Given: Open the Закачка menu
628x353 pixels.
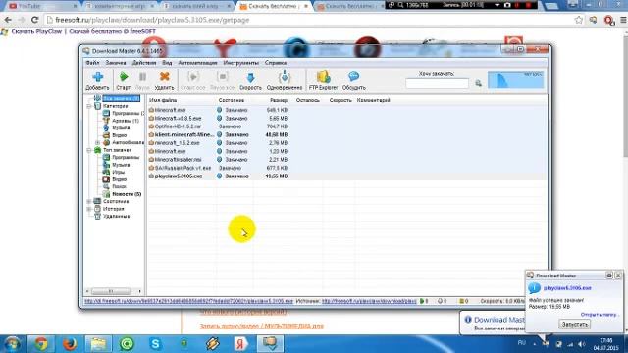Looking at the screenshot, I should [116, 63].
